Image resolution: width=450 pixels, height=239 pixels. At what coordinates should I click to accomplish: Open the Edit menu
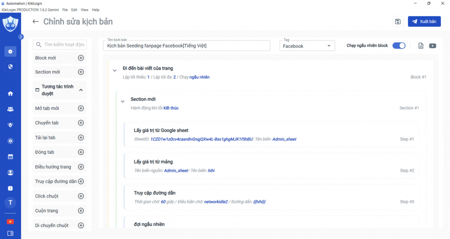74,10
